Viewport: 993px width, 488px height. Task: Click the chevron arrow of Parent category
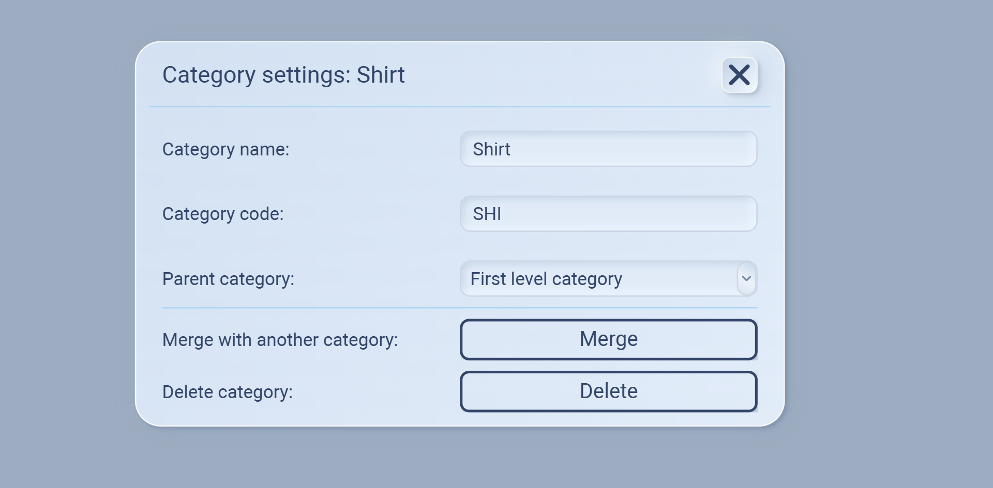pos(746,279)
